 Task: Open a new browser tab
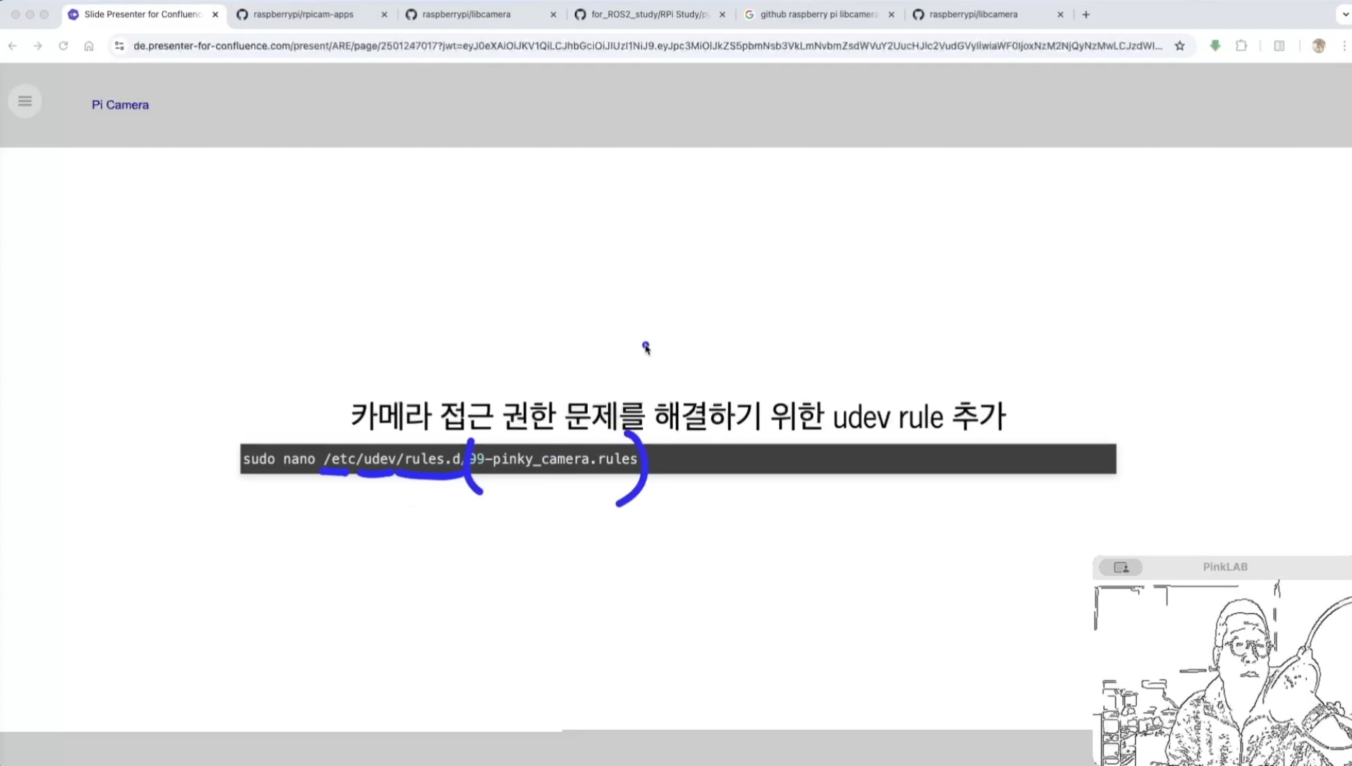coord(1086,14)
